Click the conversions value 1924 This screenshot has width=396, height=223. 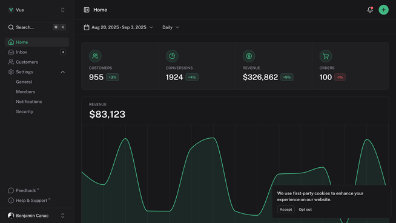coord(174,77)
